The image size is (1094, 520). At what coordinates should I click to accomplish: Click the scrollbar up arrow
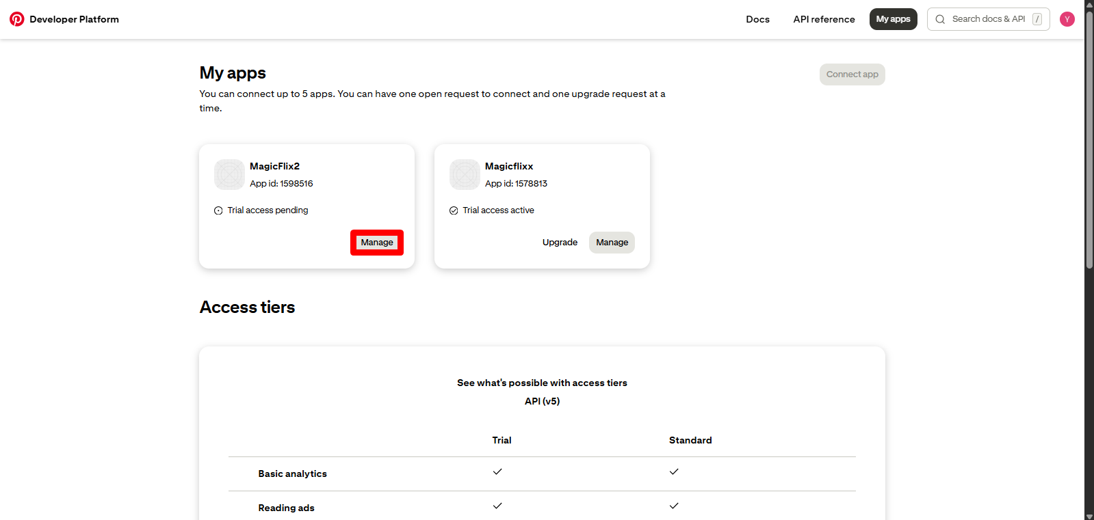[1089, 4]
